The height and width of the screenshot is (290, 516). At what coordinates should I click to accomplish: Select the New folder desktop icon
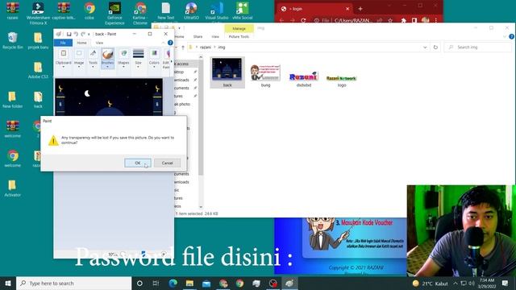pyautogui.click(x=13, y=100)
